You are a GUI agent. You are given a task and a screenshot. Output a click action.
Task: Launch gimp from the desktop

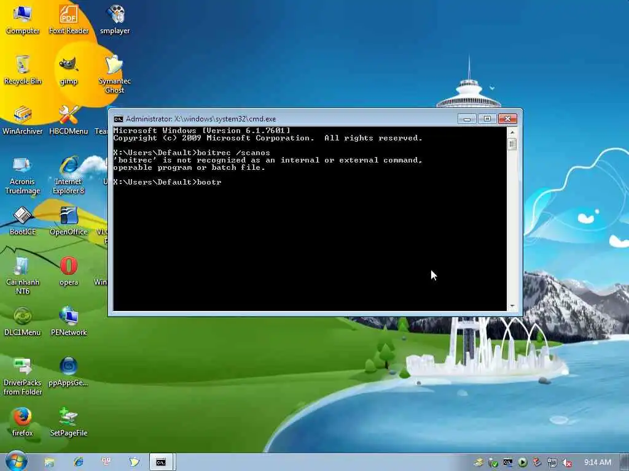pos(69,70)
